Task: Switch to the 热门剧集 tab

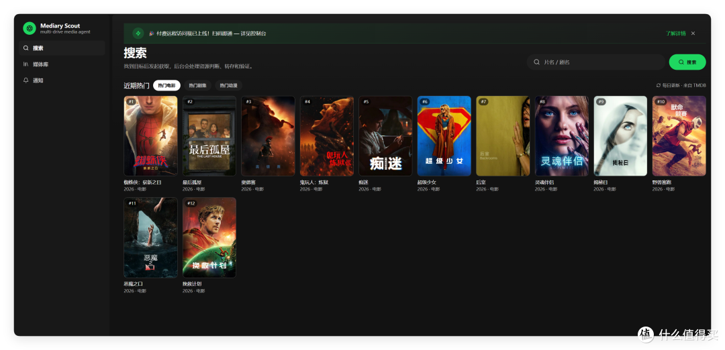Action: pyautogui.click(x=198, y=85)
